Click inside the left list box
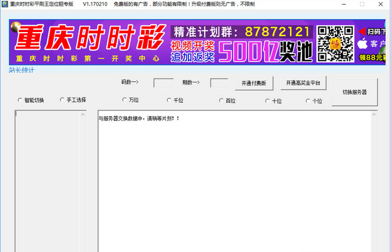This screenshot has width=391, height=252. coord(48,181)
